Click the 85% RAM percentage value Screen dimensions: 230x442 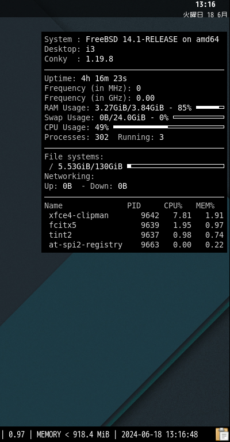click(185, 108)
